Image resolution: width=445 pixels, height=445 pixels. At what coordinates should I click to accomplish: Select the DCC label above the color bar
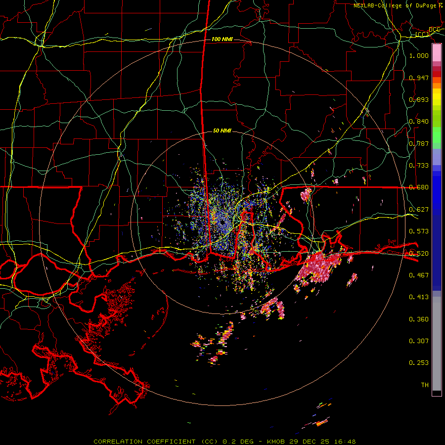tap(434, 30)
